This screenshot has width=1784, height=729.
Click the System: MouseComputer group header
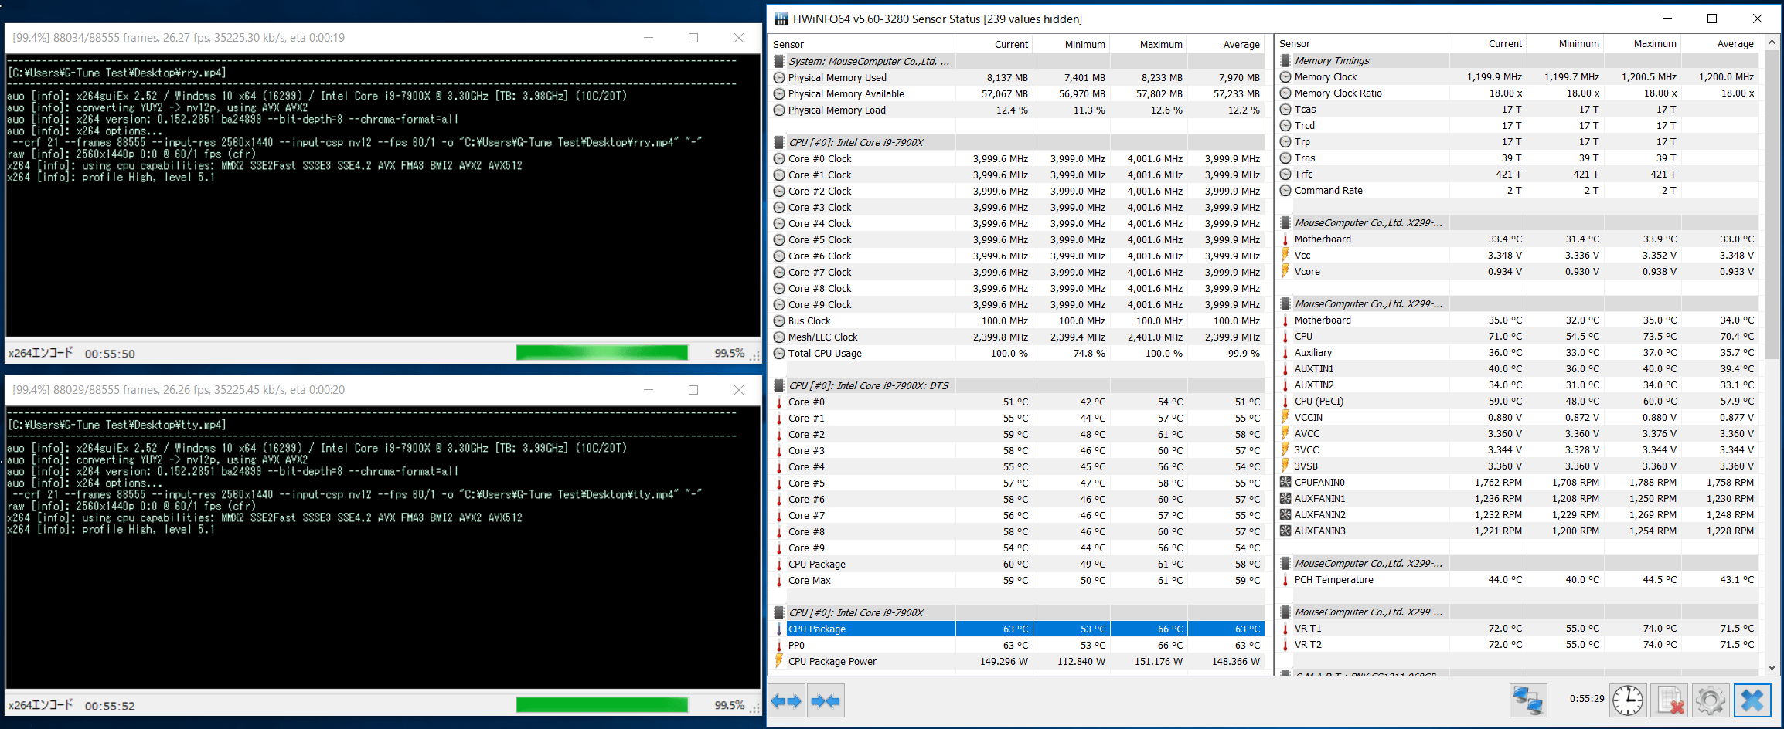[869, 62]
